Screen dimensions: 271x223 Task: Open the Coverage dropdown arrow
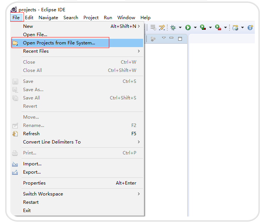210,27
